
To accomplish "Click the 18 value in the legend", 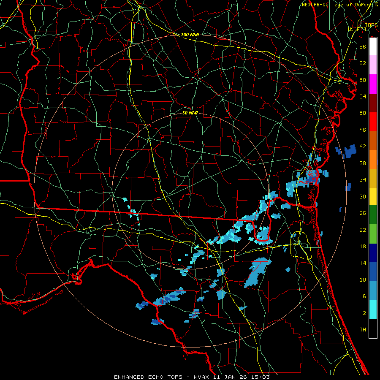I will click(363, 247).
